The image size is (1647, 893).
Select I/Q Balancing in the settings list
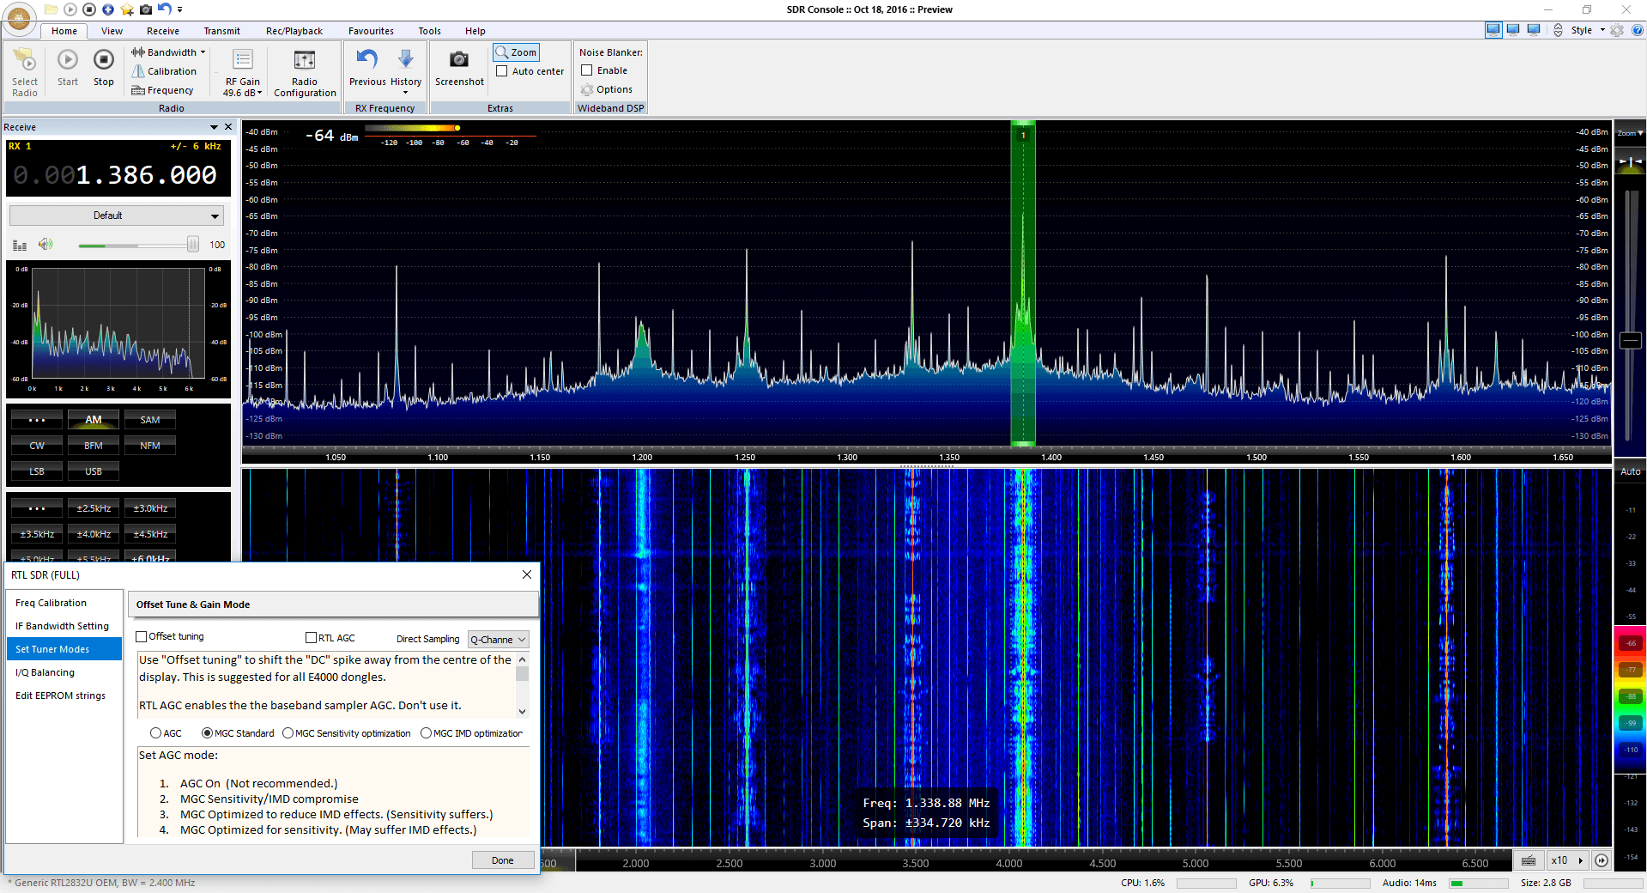[45, 672]
